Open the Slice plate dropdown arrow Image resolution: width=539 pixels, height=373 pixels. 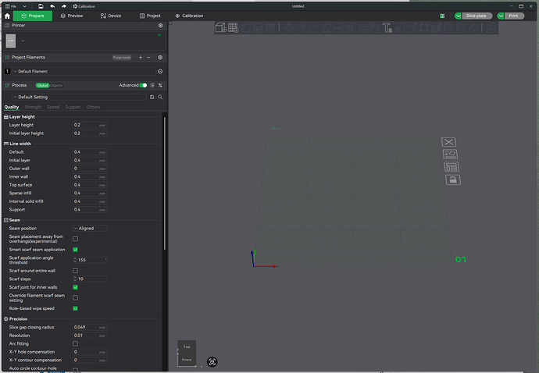pos(458,16)
